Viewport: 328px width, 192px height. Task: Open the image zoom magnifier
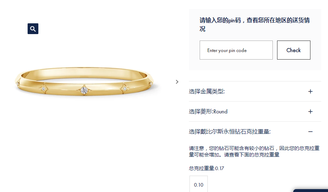pyautogui.click(x=33, y=29)
